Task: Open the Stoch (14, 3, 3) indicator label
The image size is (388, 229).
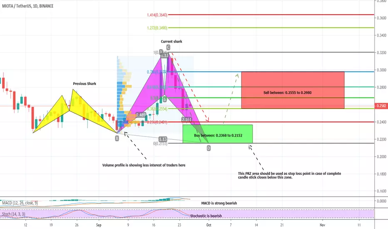Action: pyautogui.click(x=14, y=214)
